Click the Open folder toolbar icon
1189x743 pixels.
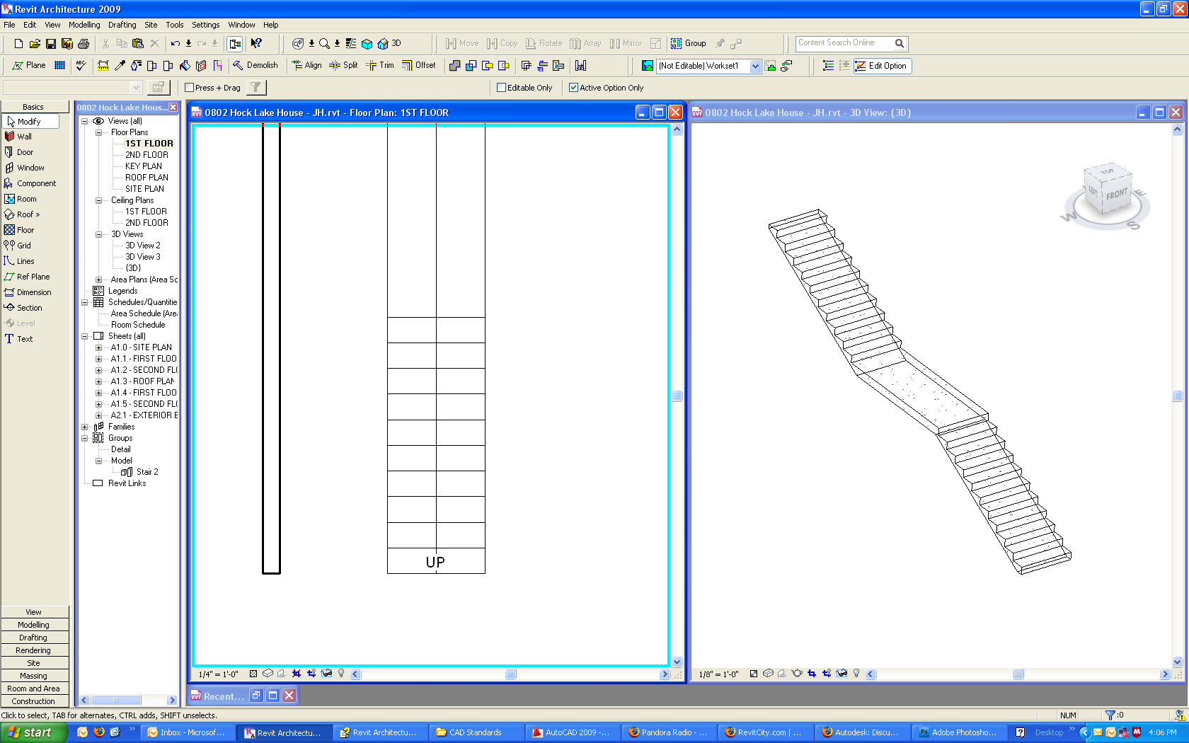point(35,44)
